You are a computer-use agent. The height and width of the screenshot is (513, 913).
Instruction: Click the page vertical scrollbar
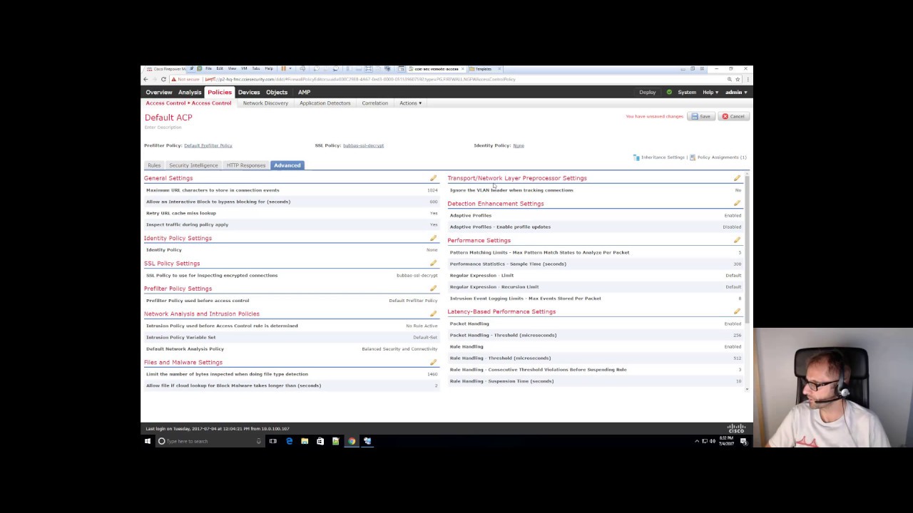coord(748,249)
